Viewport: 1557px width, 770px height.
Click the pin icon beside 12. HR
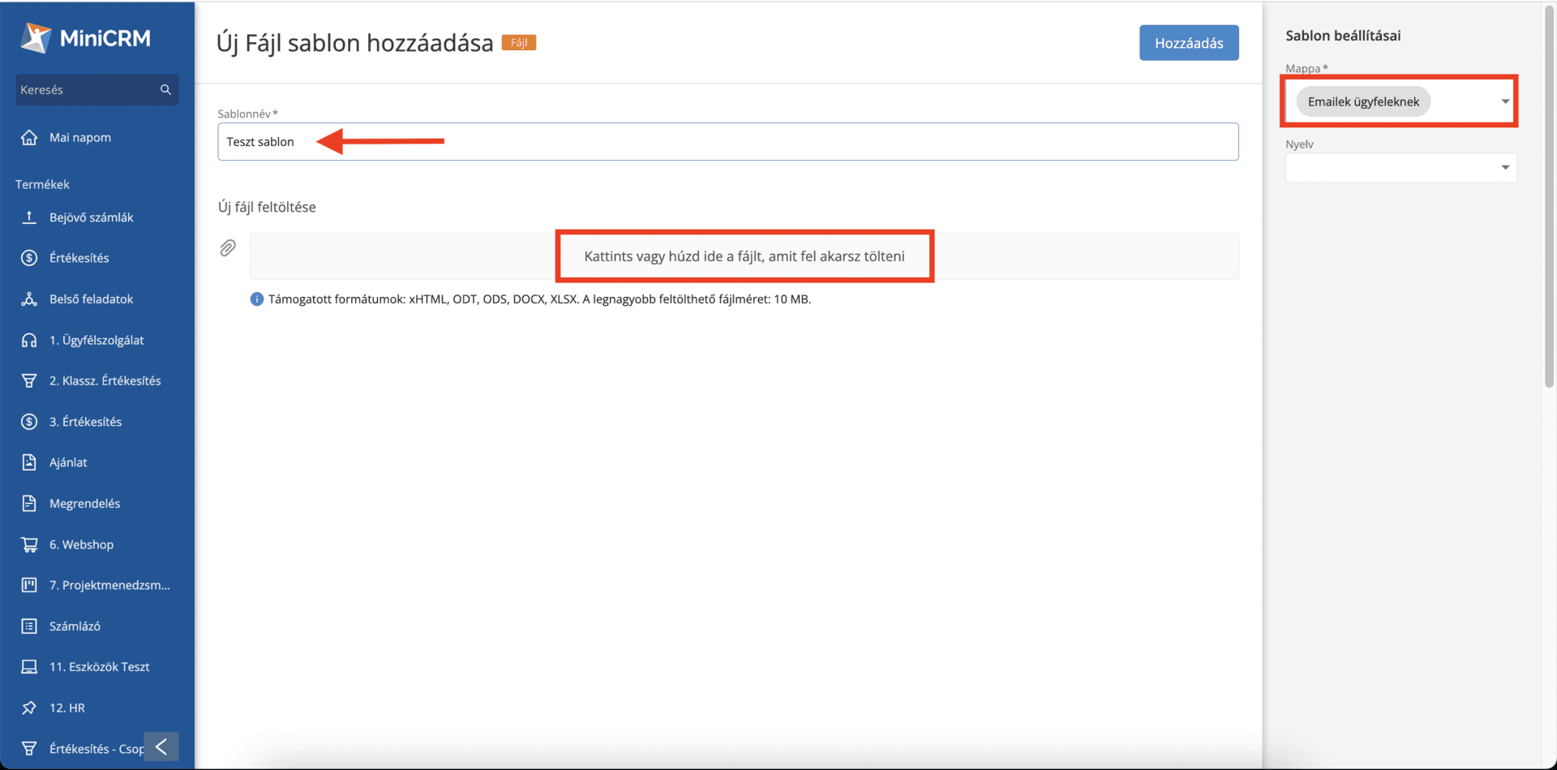tap(29, 708)
